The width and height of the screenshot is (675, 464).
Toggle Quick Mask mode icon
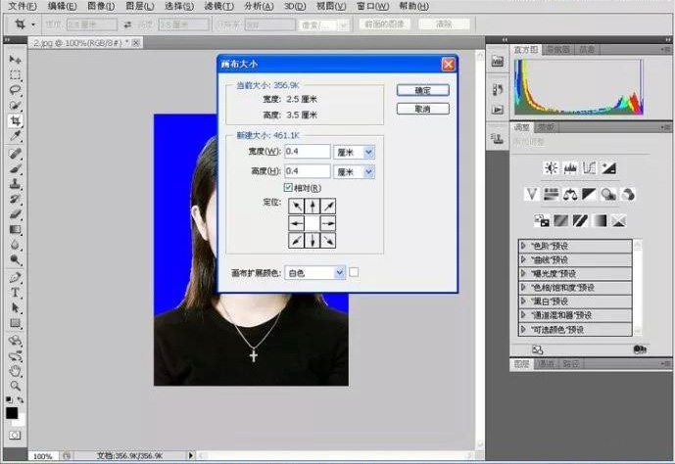point(15,436)
